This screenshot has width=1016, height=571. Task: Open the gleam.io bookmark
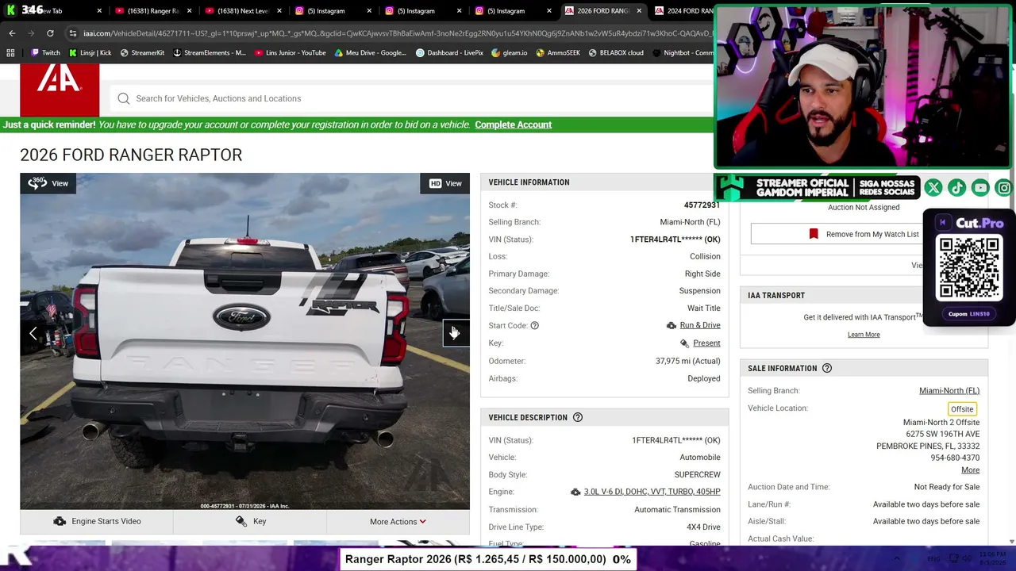coord(509,53)
